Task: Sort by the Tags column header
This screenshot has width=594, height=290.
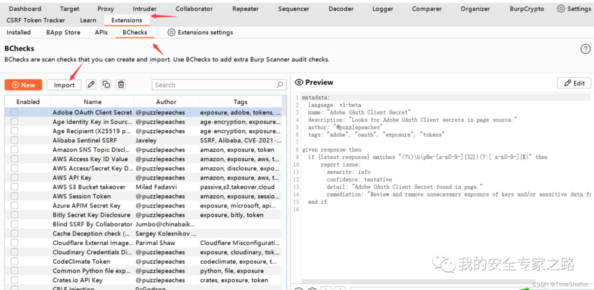Action: (x=240, y=102)
